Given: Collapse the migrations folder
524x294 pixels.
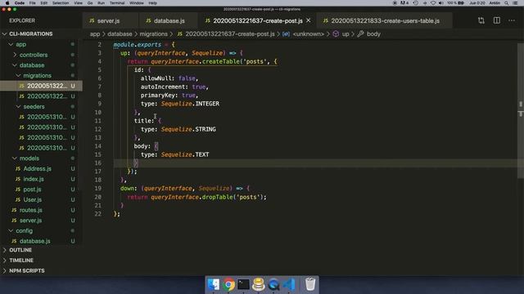Looking at the screenshot, I should coord(41,75).
